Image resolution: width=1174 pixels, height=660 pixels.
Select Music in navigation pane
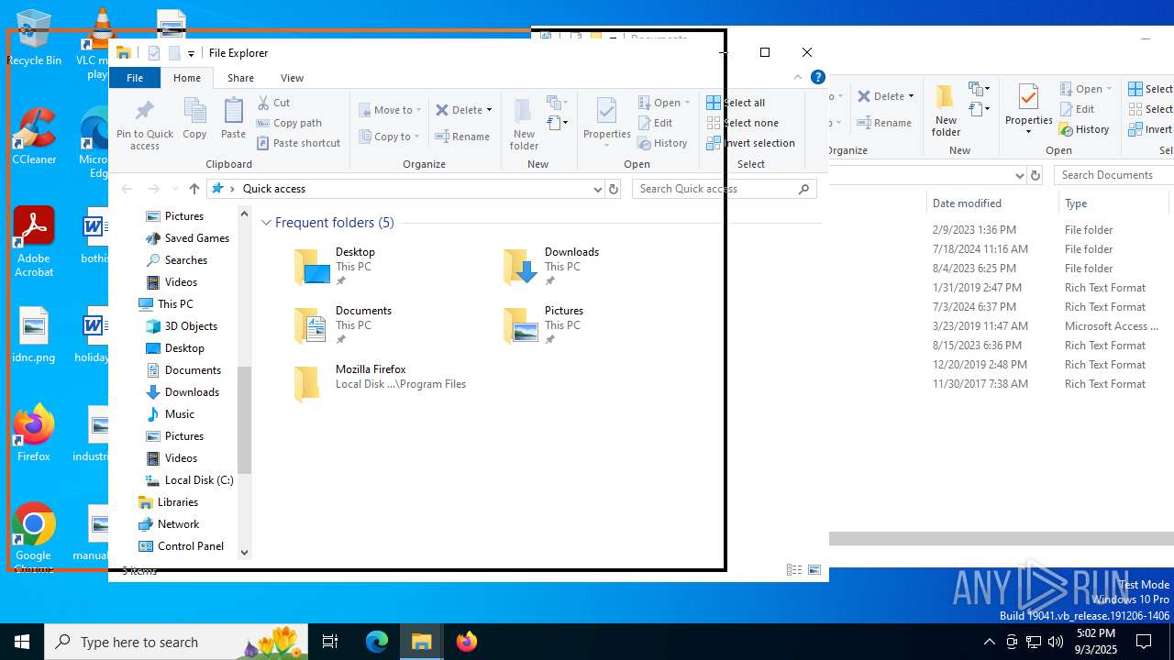click(x=171, y=414)
